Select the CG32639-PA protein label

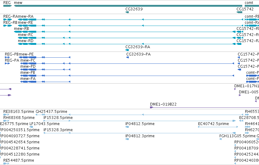click(138, 54)
